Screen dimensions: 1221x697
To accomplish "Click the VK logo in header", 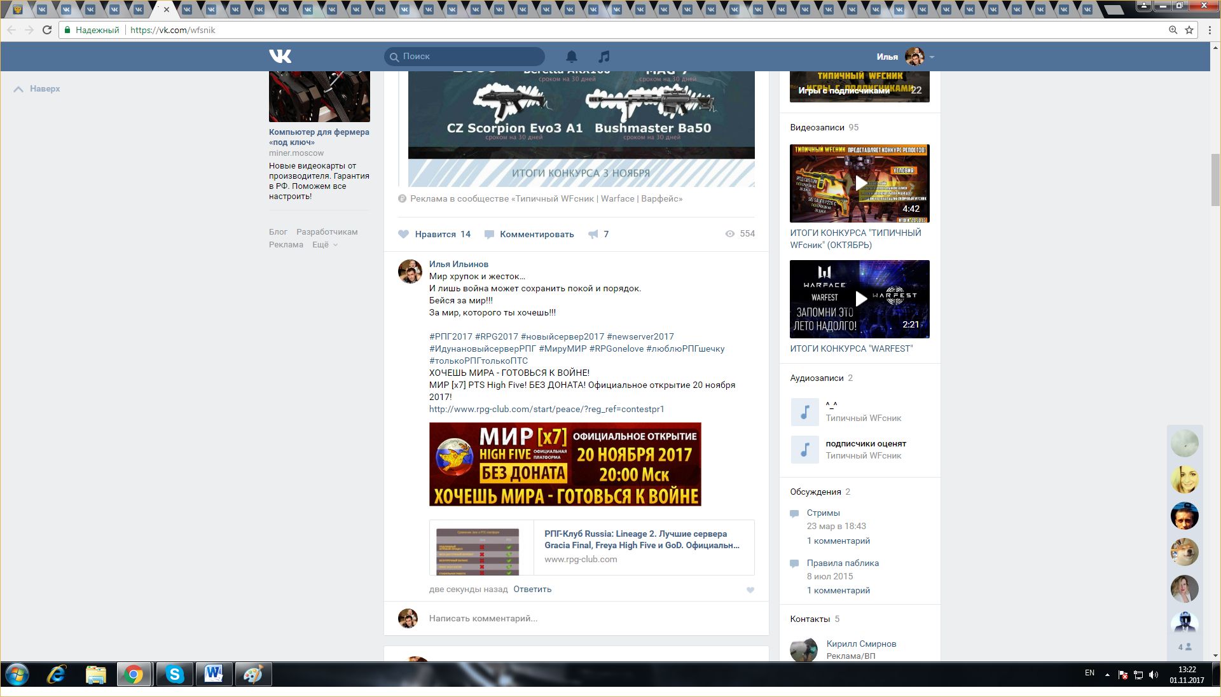I will click(x=280, y=56).
